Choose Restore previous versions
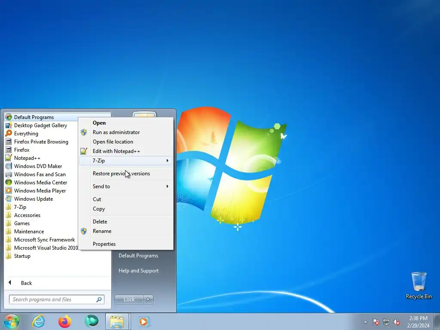440x330 pixels. click(126, 174)
